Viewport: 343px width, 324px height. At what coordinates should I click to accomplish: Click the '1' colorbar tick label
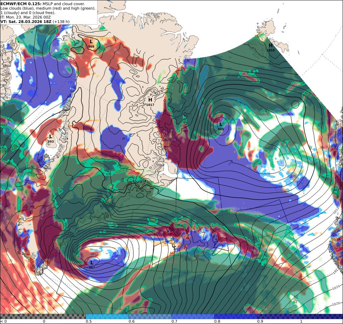point(301,321)
